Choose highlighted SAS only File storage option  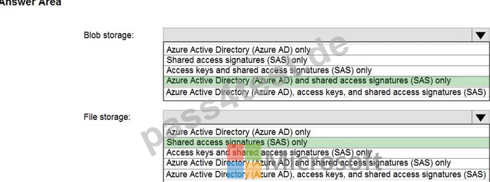[326, 142]
